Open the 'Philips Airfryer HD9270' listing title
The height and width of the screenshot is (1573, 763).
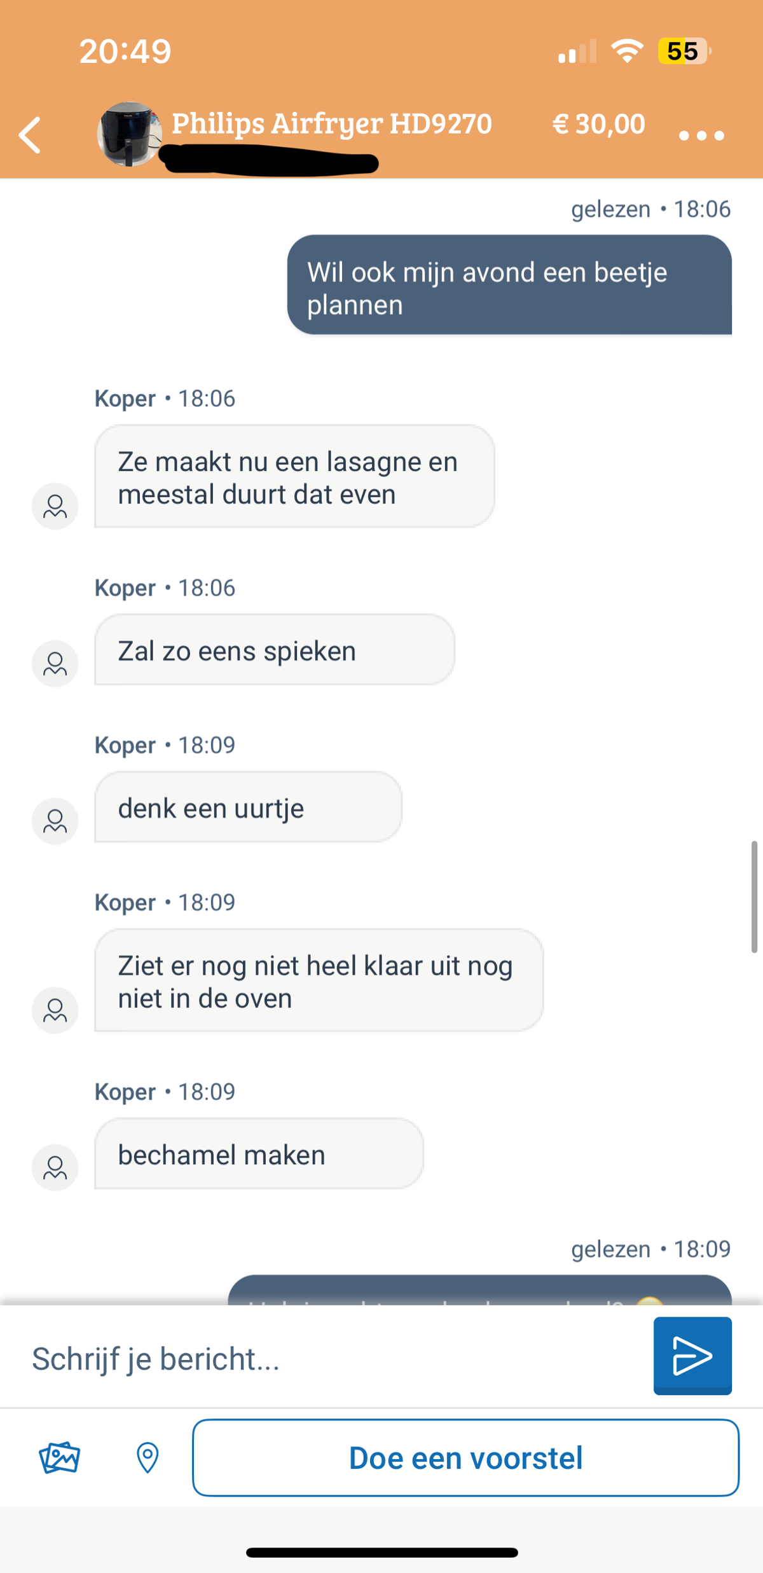[332, 123]
